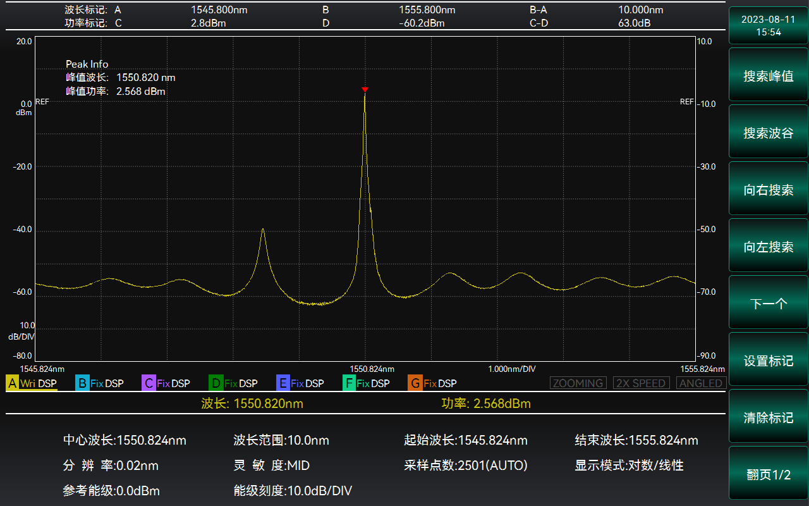Search right with 向右搜索
Image resolution: width=809 pixels, height=506 pixels.
click(x=768, y=190)
